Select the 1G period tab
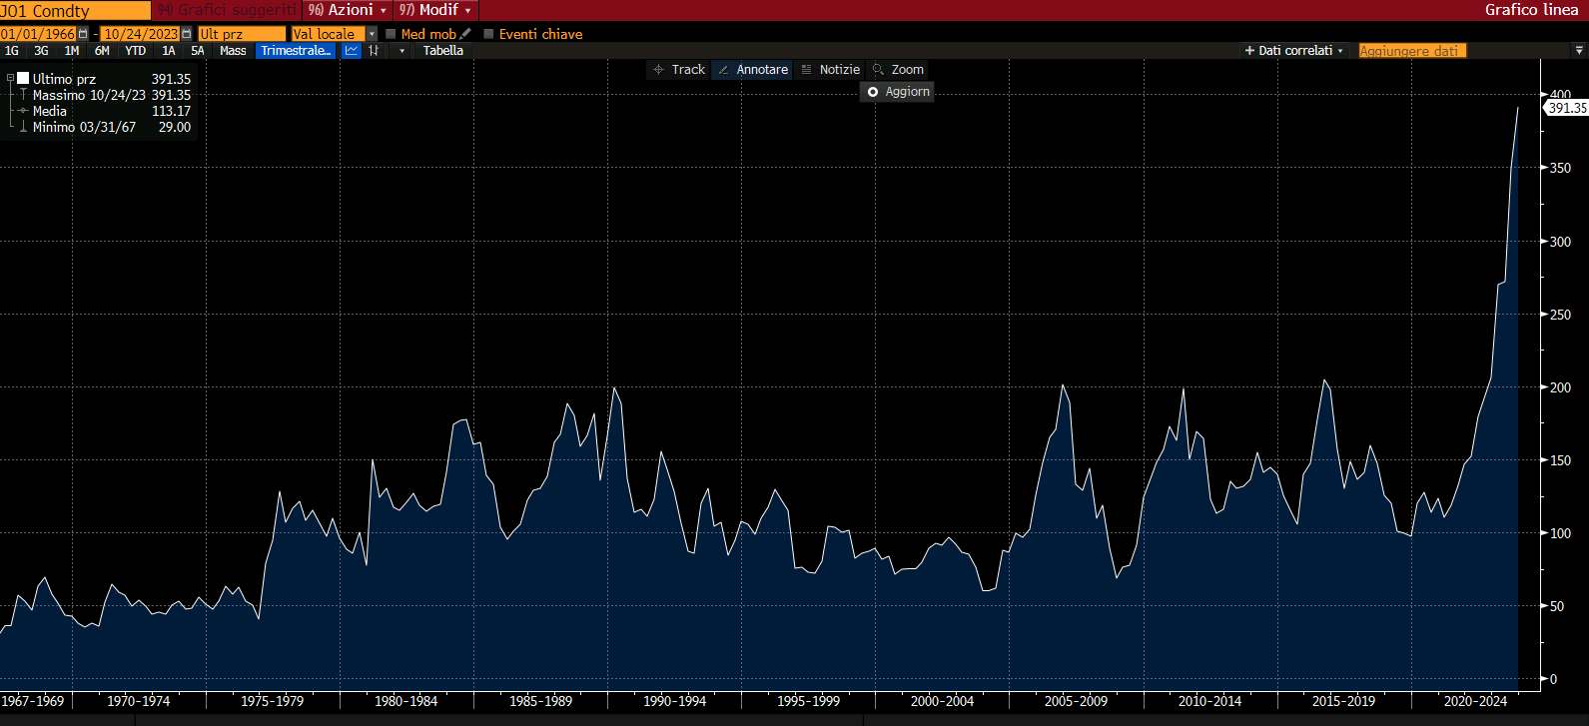Screen dimensions: 1589x726 [x=12, y=51]
